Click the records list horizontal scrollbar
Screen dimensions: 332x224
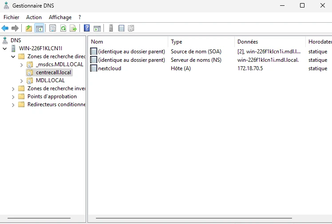coord(194,218)
